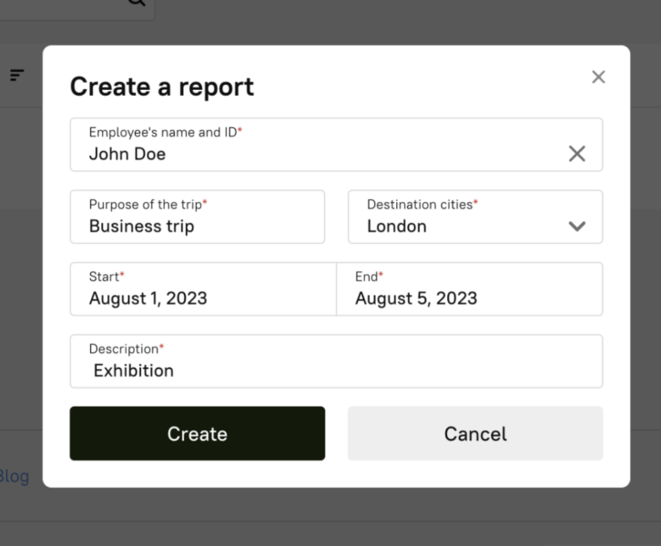Image resolution: width=661 pixels, height=546 pixels.
Task: Close the Create a report dialog
Action: 598,77
